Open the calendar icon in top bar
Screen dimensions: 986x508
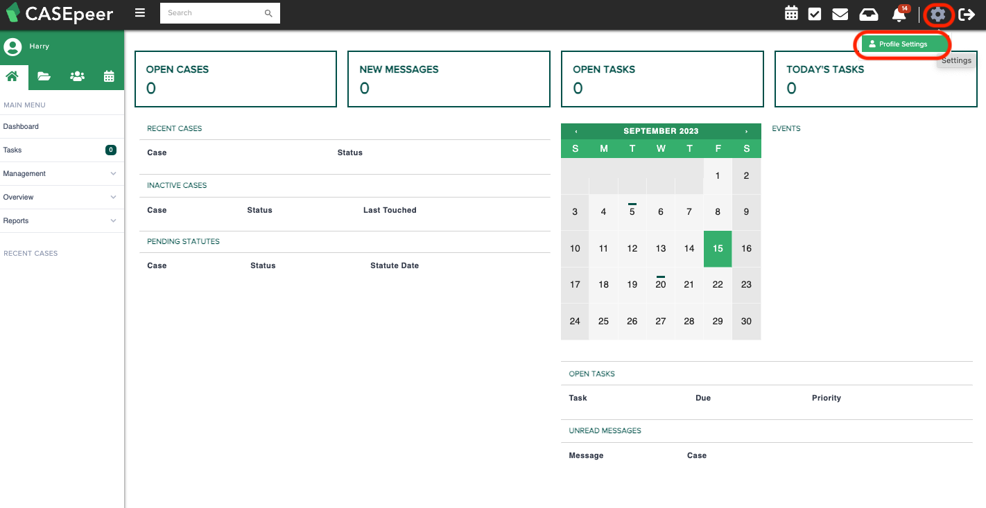[791, 13]
